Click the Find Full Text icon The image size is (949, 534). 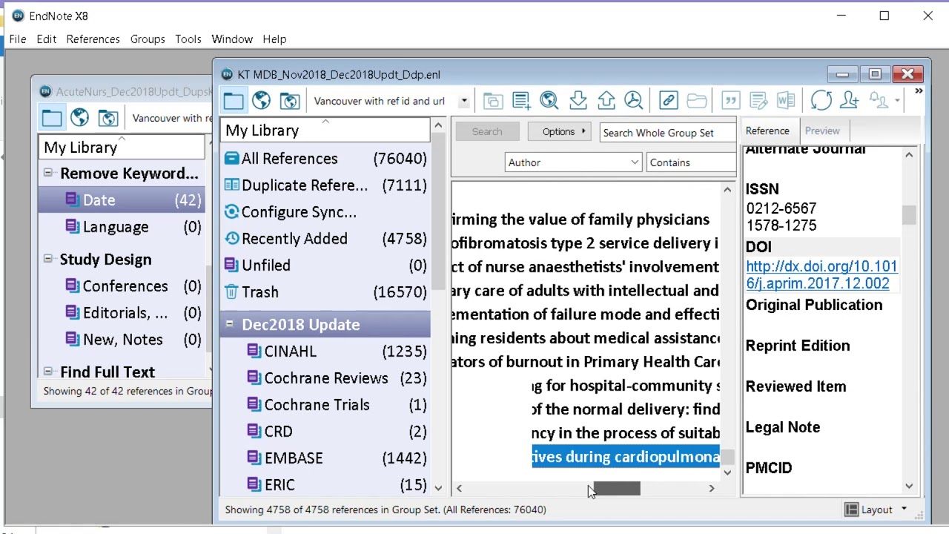point(634,101)
